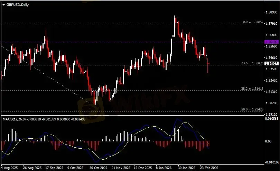Click price scale value 1.32420
Screen dimensions: 280x171
click(271, 81)
